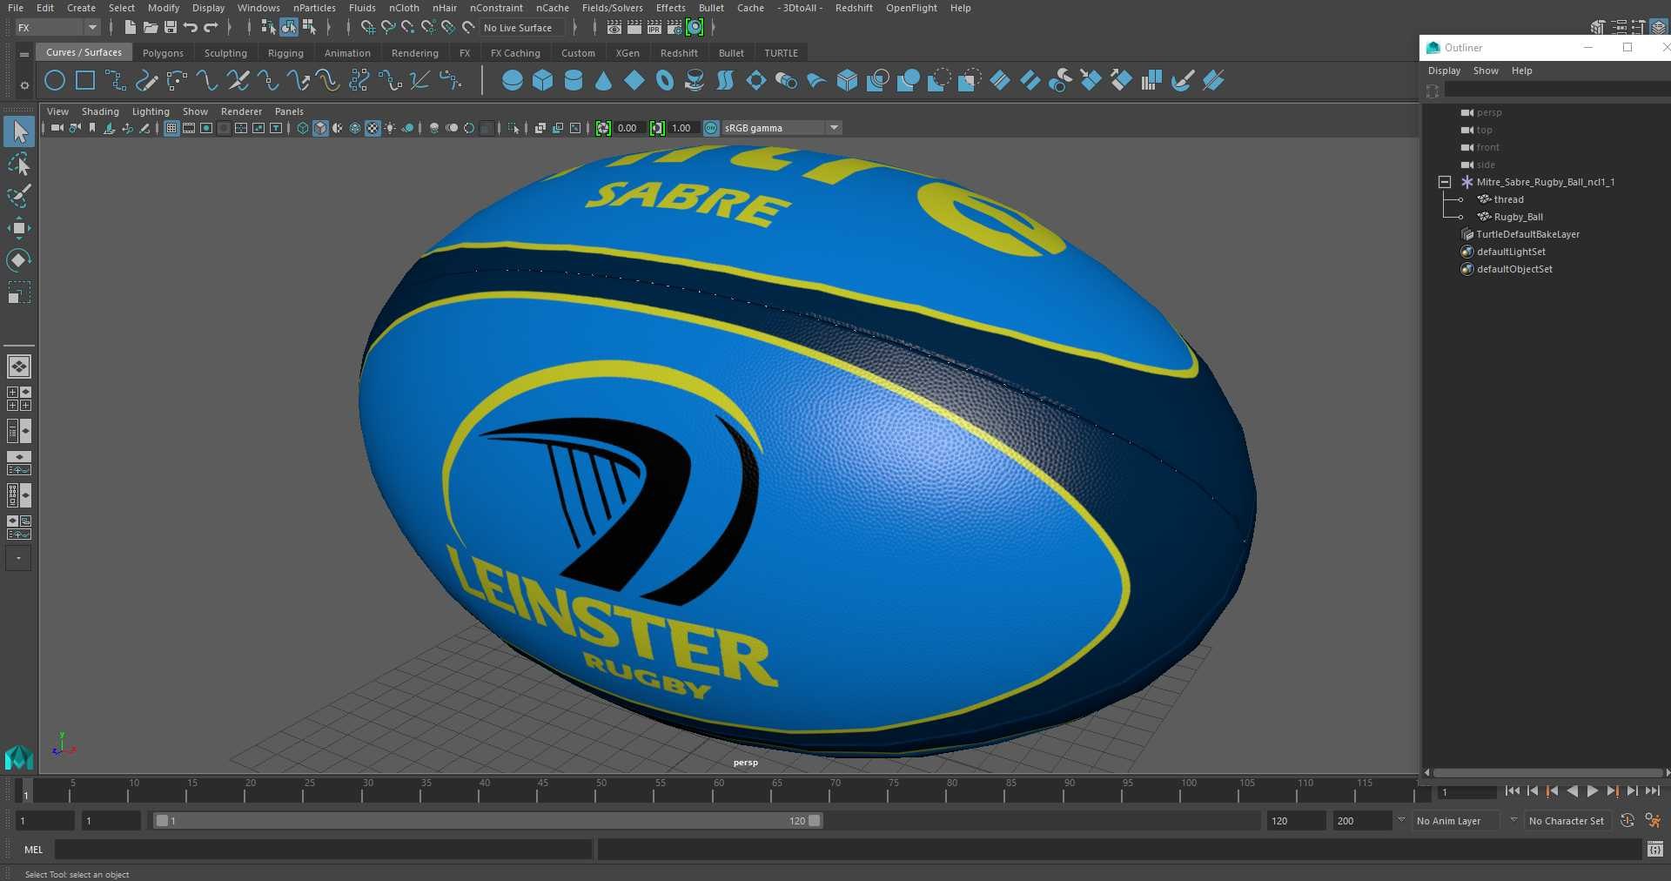This screenshot has width=1671, height=881.
Task: Select the NURBS square tool on the shelf
Action: pyautogui.click(x=85, y=81)
